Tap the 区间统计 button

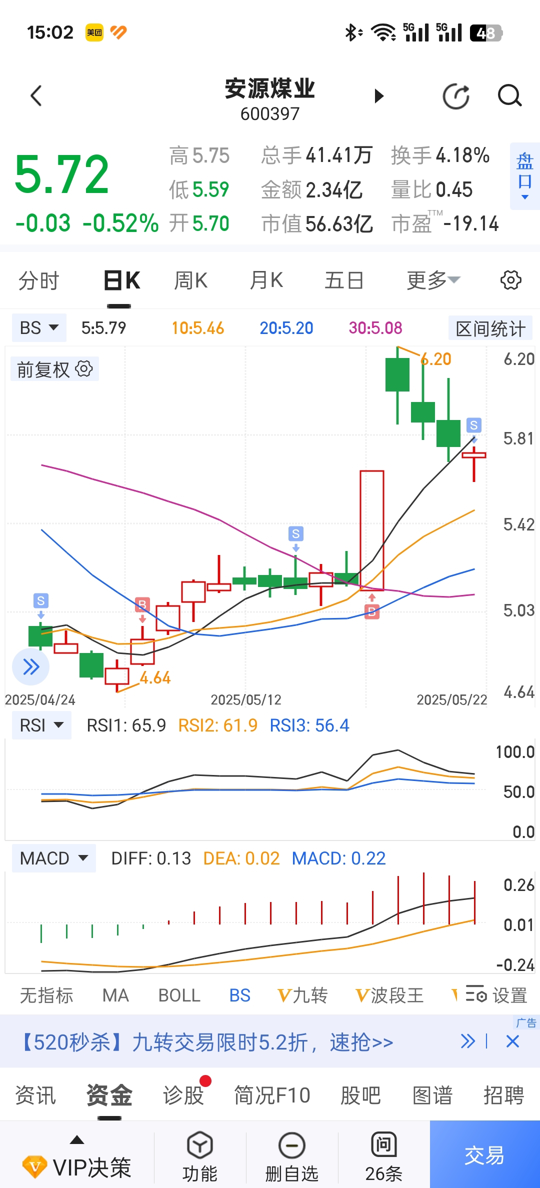coord(490,328)
